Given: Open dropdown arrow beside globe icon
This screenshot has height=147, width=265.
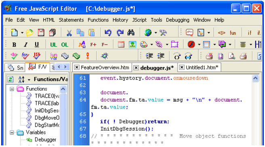Looking at the screenshot, I should click(x=156, y=33).
